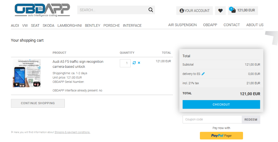
Task: Click the tax amount 21,00 EUR
Action: pos(253,83)
